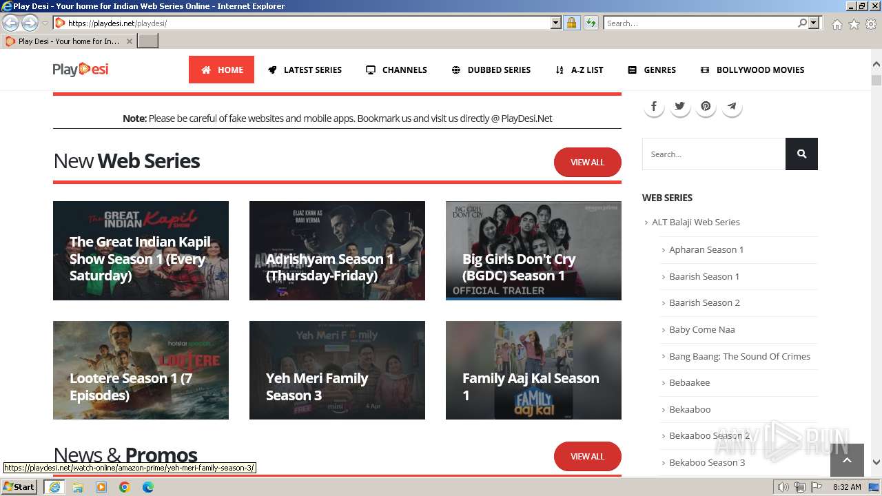882x496 pixels.
Task: Click VIEW ALL for News & Promos
Action: pos(588,456)
